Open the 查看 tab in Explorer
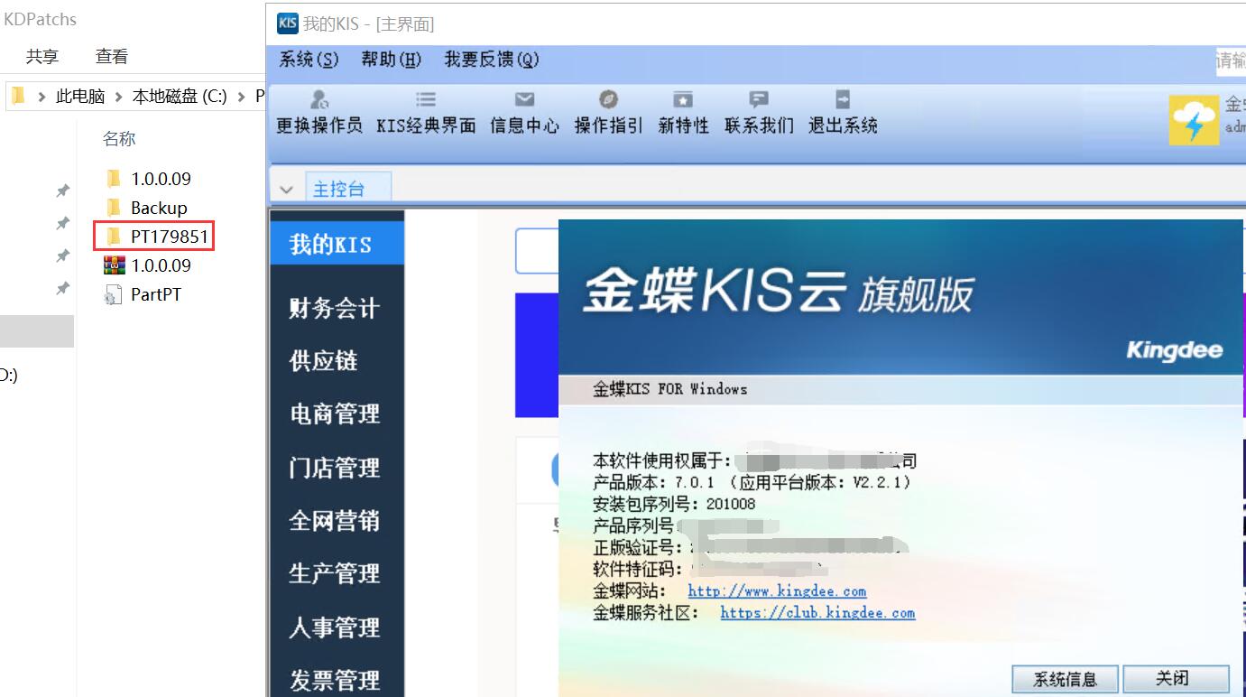 click(112, 56)
